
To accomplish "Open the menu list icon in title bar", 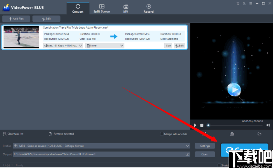I will 250,4.
